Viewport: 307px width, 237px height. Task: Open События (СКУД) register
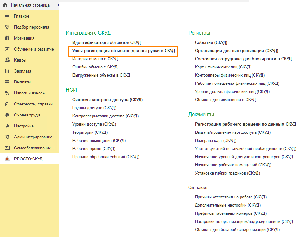click(x=211, y=42)
